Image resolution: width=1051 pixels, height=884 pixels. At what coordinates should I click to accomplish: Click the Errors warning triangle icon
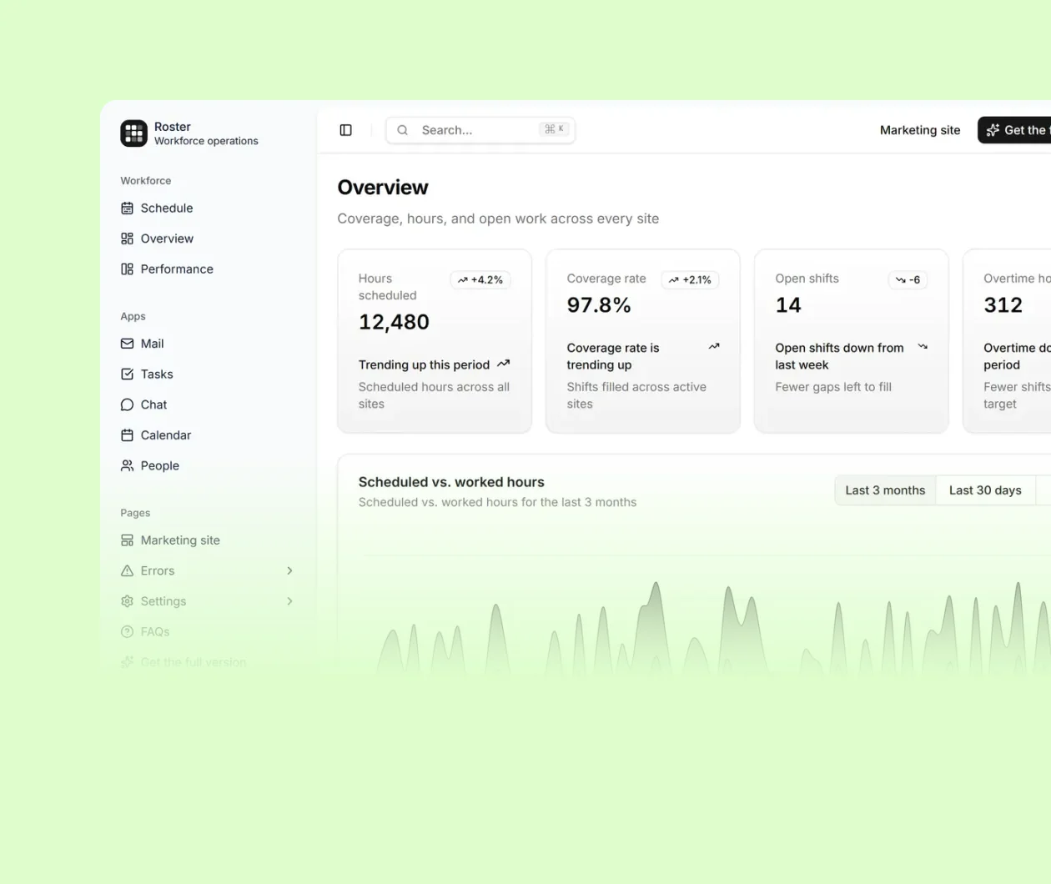tap(127, 570)
